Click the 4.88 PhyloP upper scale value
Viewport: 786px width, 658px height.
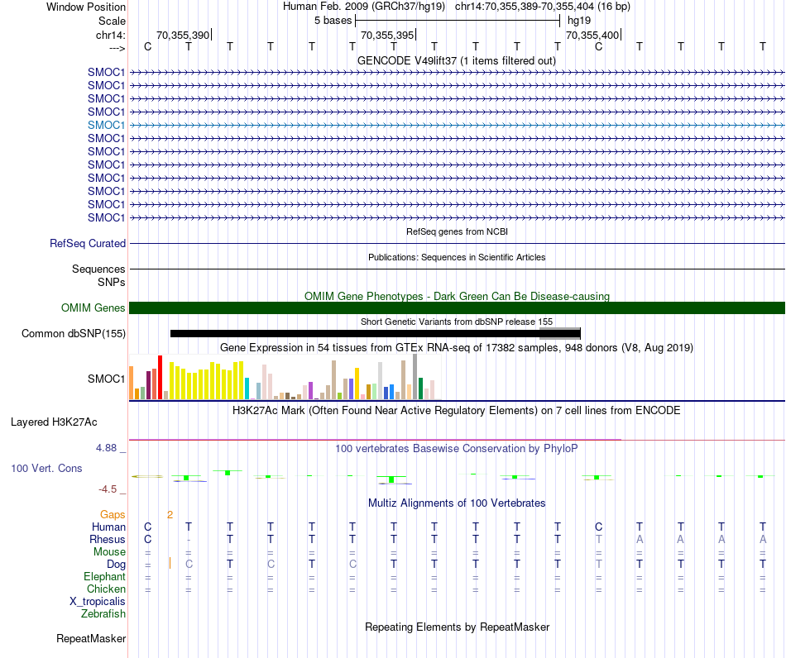106,448
